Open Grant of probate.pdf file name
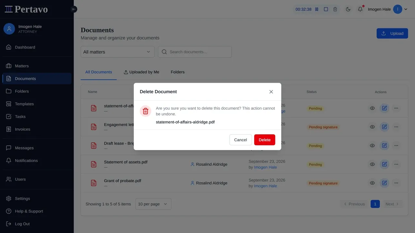This screenshot has width=415, height=233. (x=123, y=181)
